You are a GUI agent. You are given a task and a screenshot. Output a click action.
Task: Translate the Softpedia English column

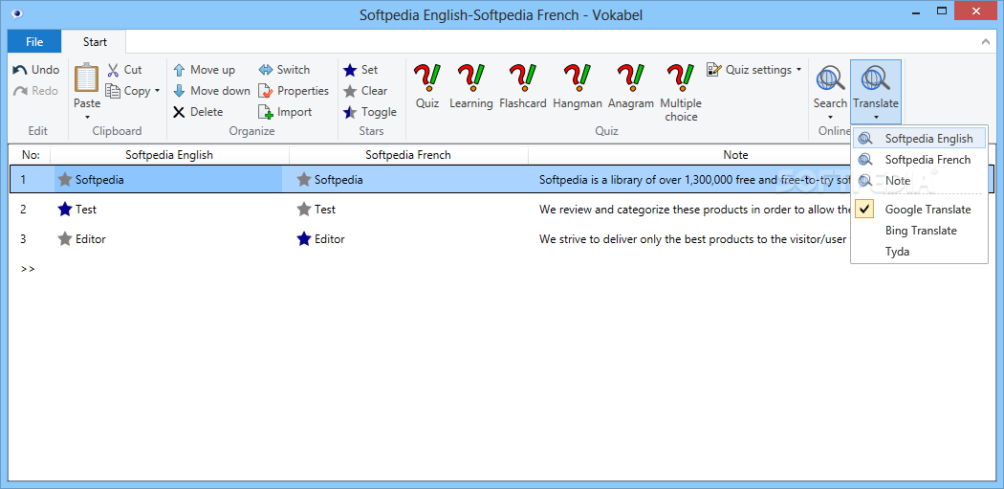[920, 139]
